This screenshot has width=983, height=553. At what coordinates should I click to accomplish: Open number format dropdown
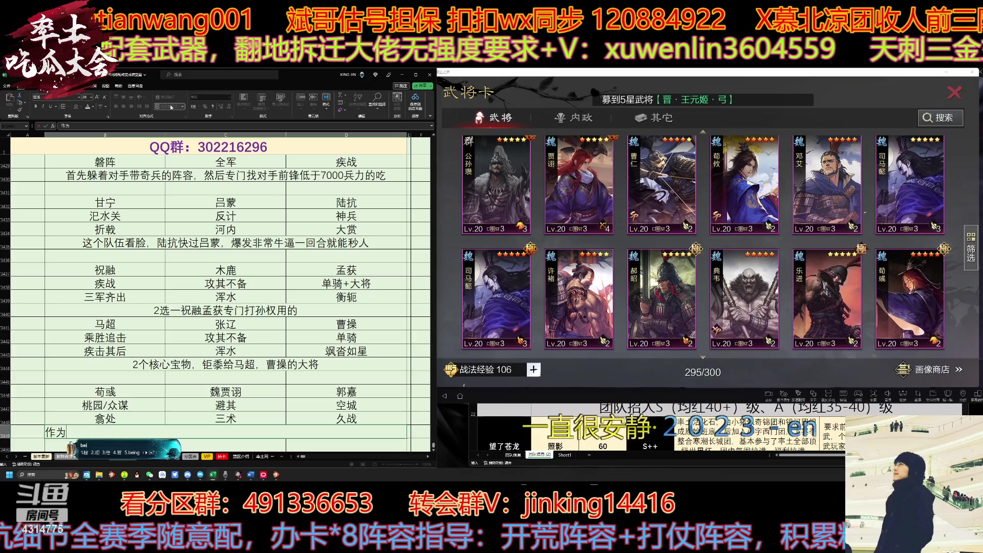click(x=229, y=97)
